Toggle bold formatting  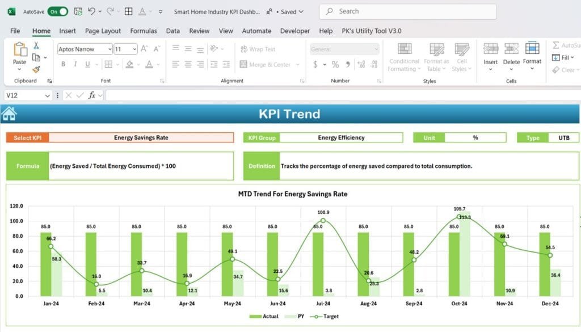pyautogui.click(x=63, y=64)
